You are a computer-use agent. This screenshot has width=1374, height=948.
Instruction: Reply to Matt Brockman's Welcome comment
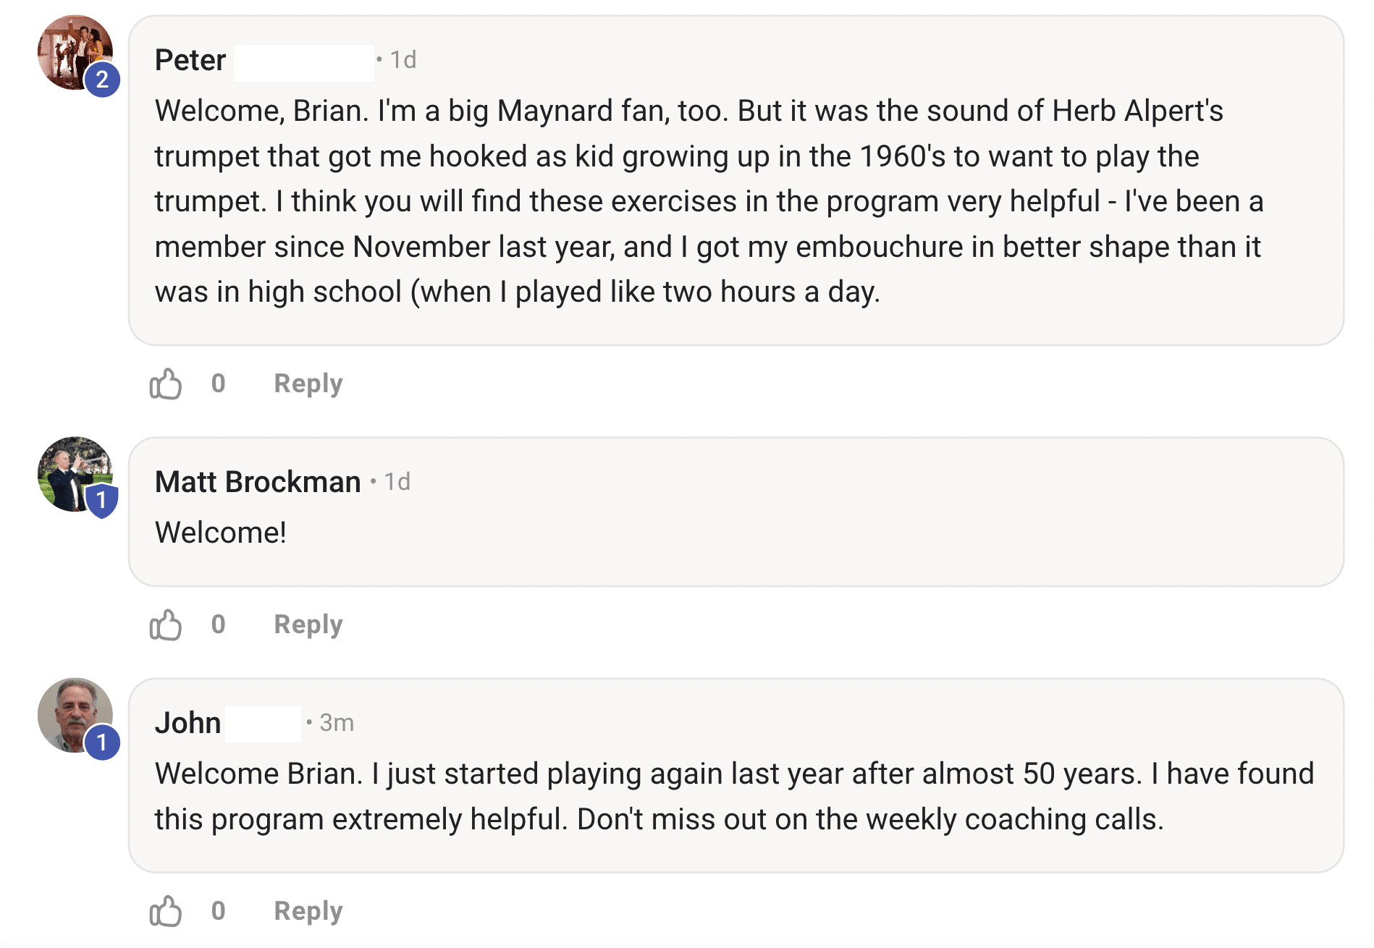click(x=308, y=625)
